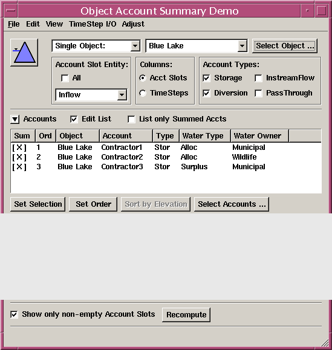Open the Blue Lake object dropdown
This screenshot has width=332, height=350.
click(x=197, y=46)
